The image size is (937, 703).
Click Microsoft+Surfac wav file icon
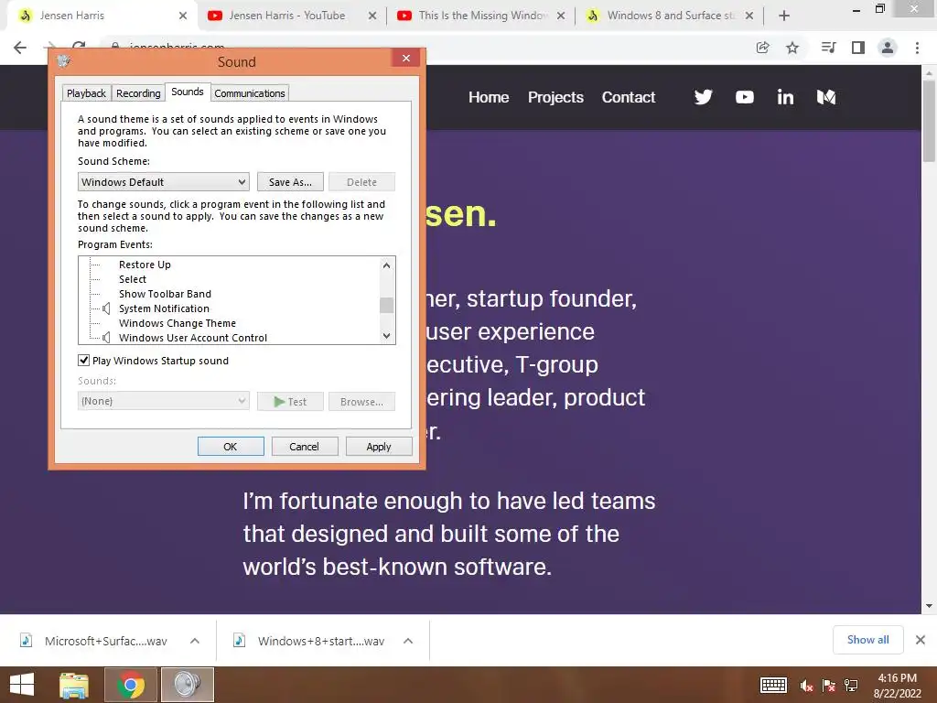(26, 641)
